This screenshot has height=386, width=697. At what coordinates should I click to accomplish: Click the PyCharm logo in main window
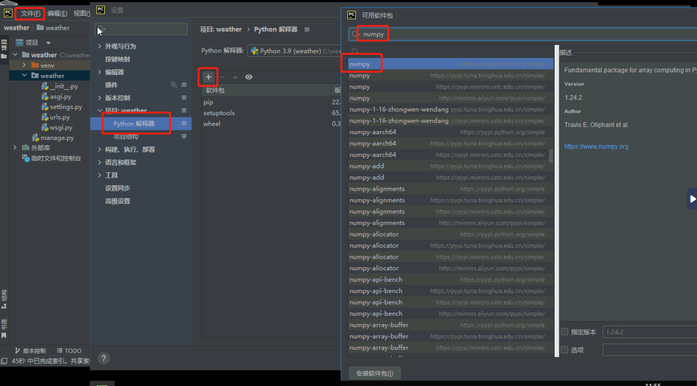(x=8, y=13)
